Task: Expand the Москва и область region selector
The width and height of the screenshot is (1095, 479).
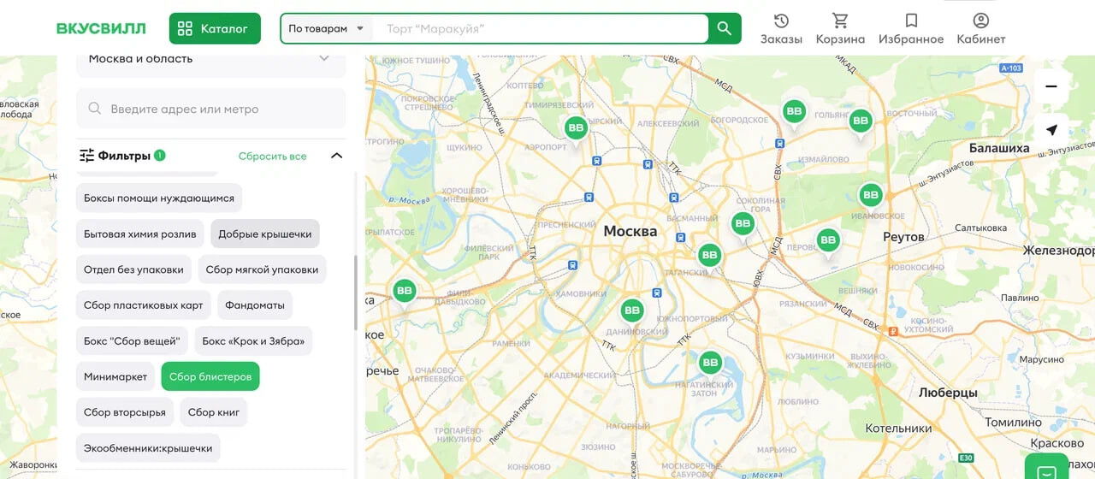Action: click(210, 59)
